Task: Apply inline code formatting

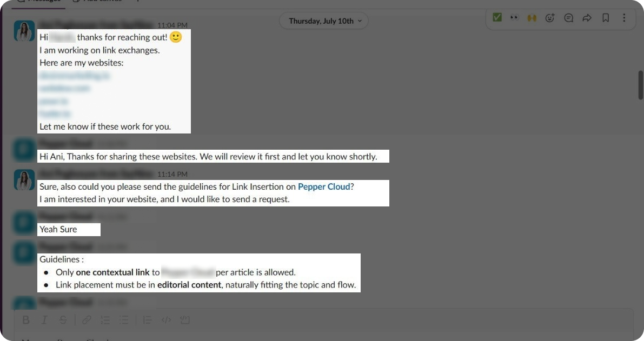Action: [x=166, y=320]
